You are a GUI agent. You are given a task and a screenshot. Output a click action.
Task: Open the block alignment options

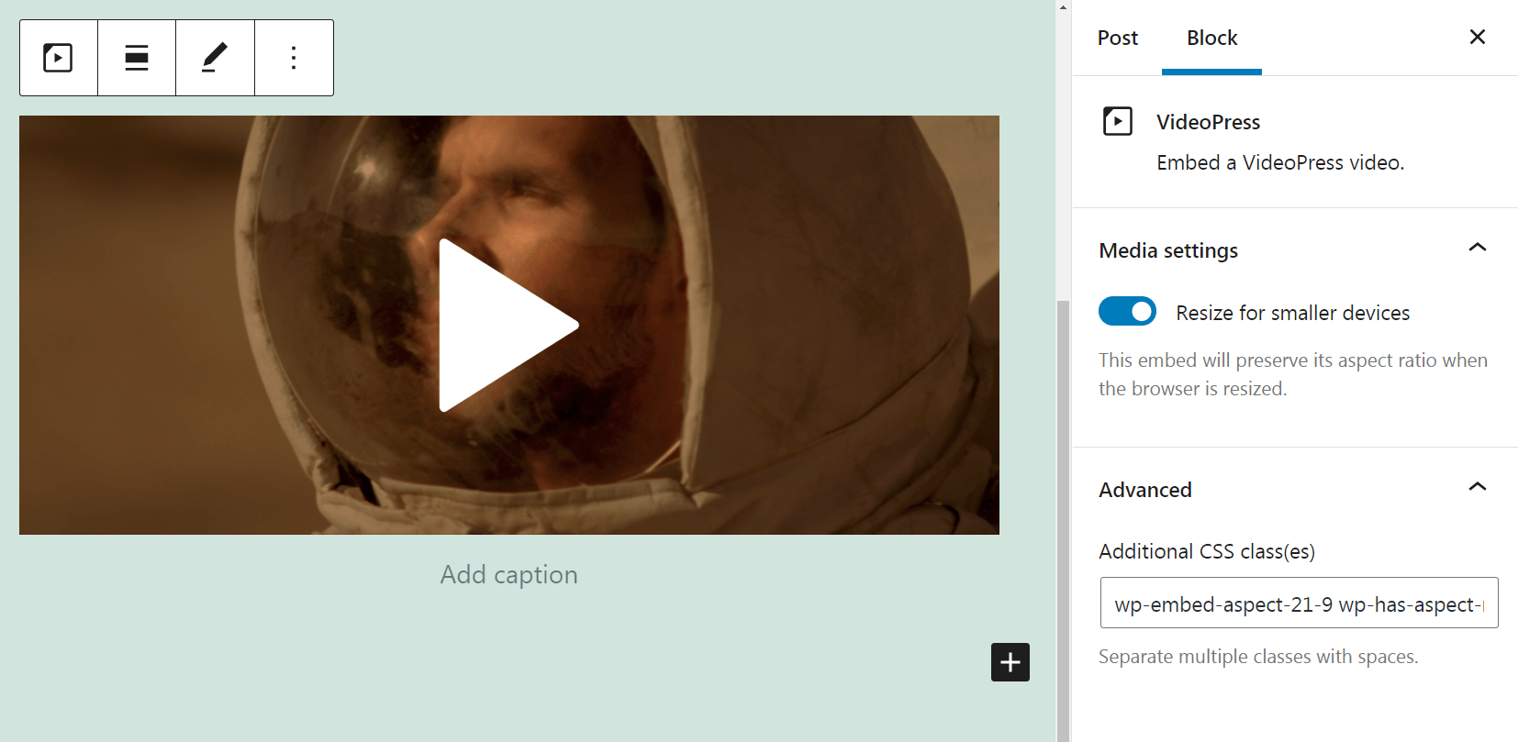137,58
